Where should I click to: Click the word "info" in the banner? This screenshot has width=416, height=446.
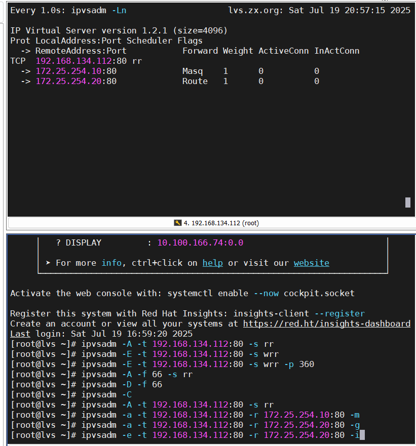point(111,263)
